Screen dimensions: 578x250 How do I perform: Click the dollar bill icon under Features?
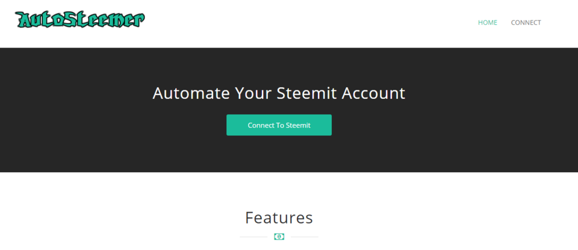[279, 237]
